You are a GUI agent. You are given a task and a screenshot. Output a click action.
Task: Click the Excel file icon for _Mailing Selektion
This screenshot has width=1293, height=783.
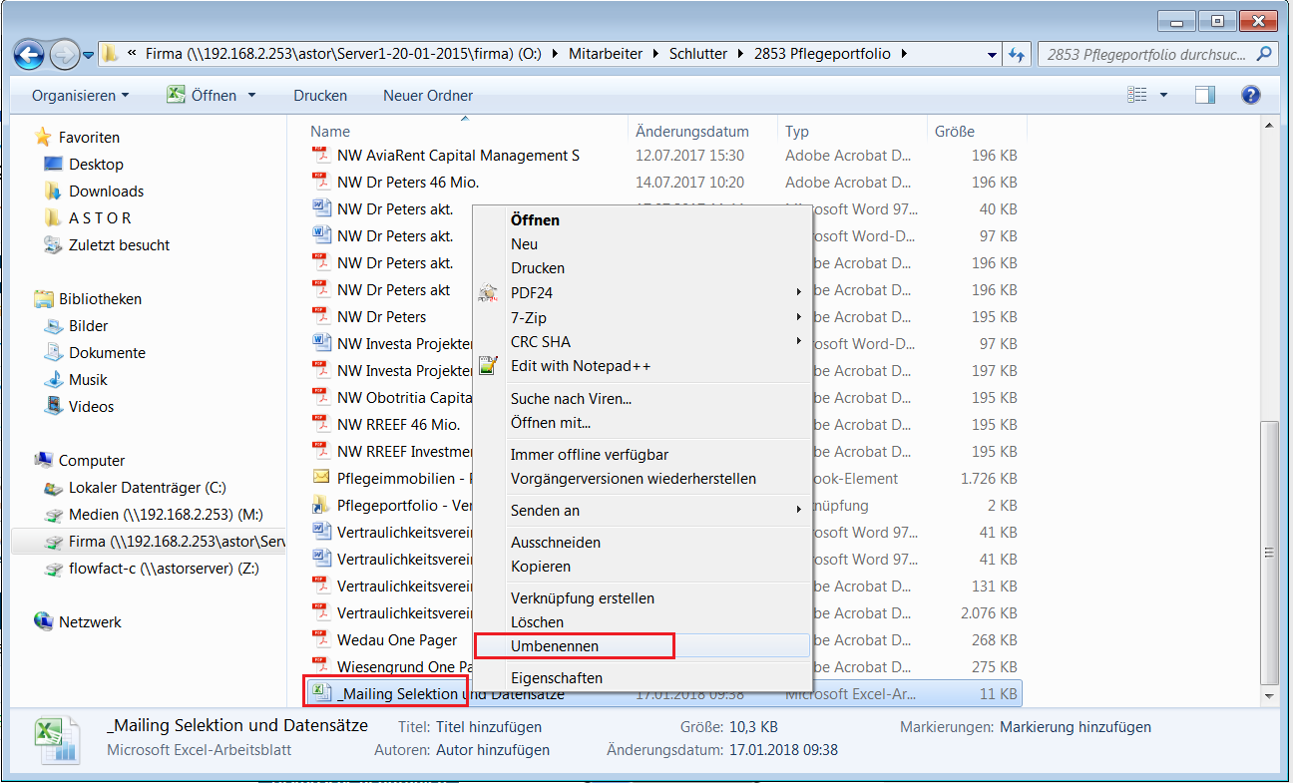[x=319, y=692]
